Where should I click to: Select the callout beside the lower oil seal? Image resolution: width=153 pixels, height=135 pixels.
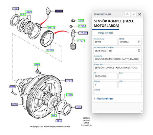click(79, 107)
